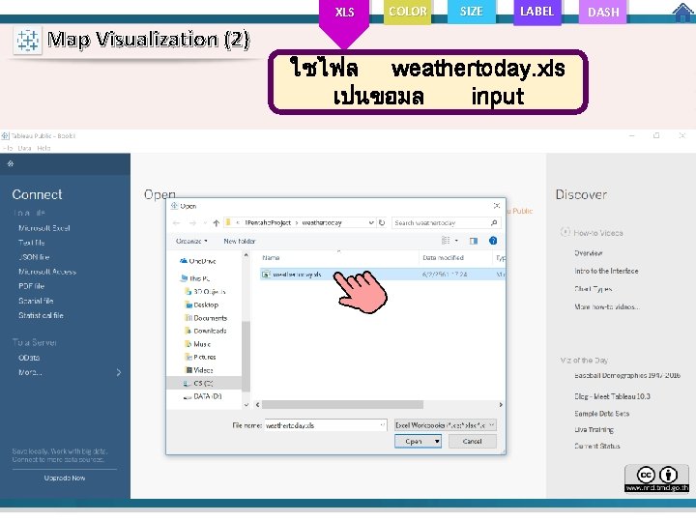Screen dimensions: 696x522
Task: Open the Excel Workbooks file type dropdown
Action: [x=446, y=425]
